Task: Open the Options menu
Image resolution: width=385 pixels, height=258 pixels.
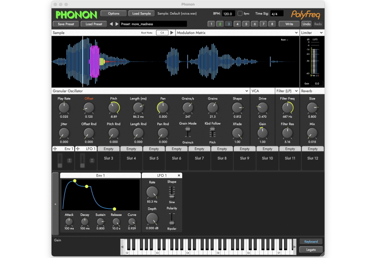Action: [114, 14]
